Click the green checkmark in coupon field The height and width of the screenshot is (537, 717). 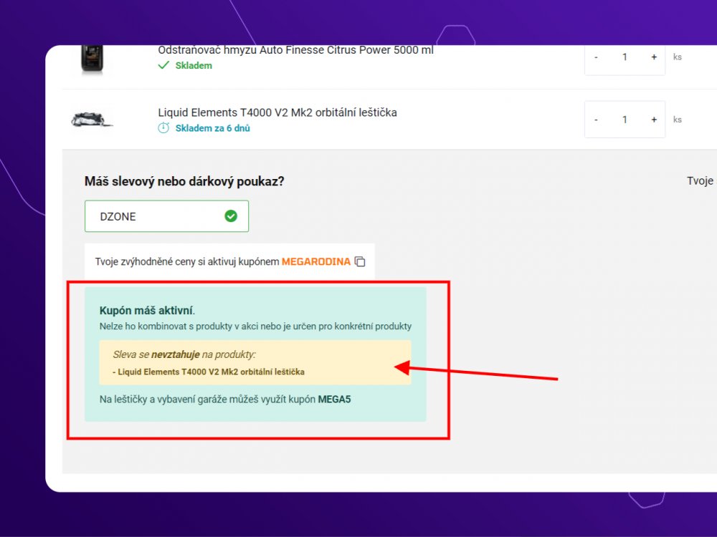click(x=231, y=216)
